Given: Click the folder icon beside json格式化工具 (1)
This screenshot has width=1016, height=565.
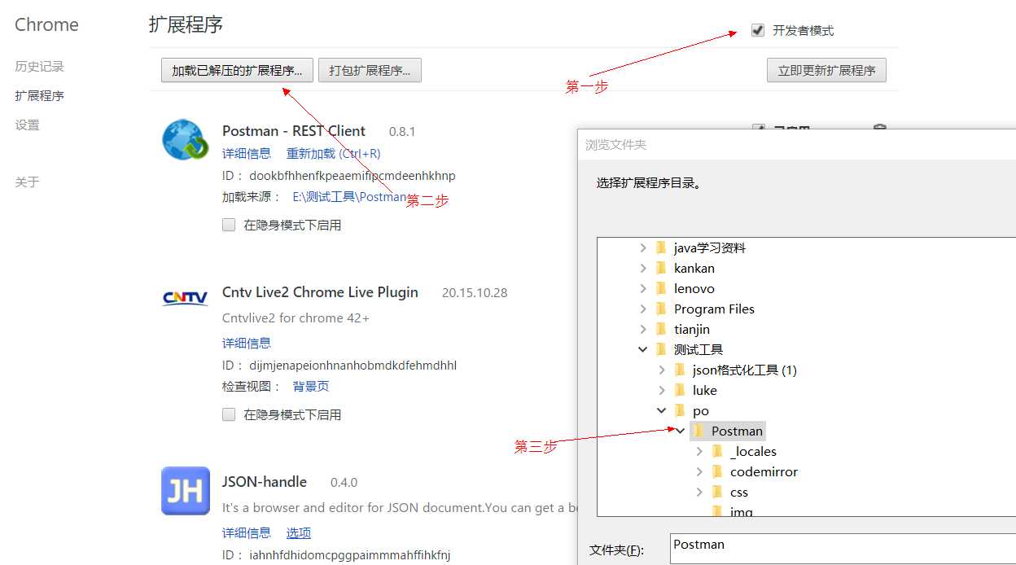Looking at the screenshot, I should 680,370.
